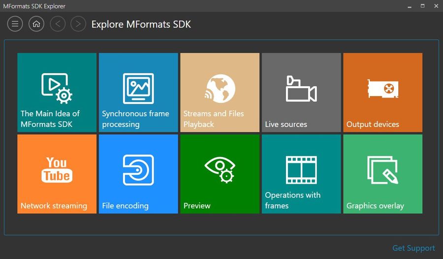Click the Explore MFormats SDK heading
Screen dimensions: 443x259
(x=141, y=24)
